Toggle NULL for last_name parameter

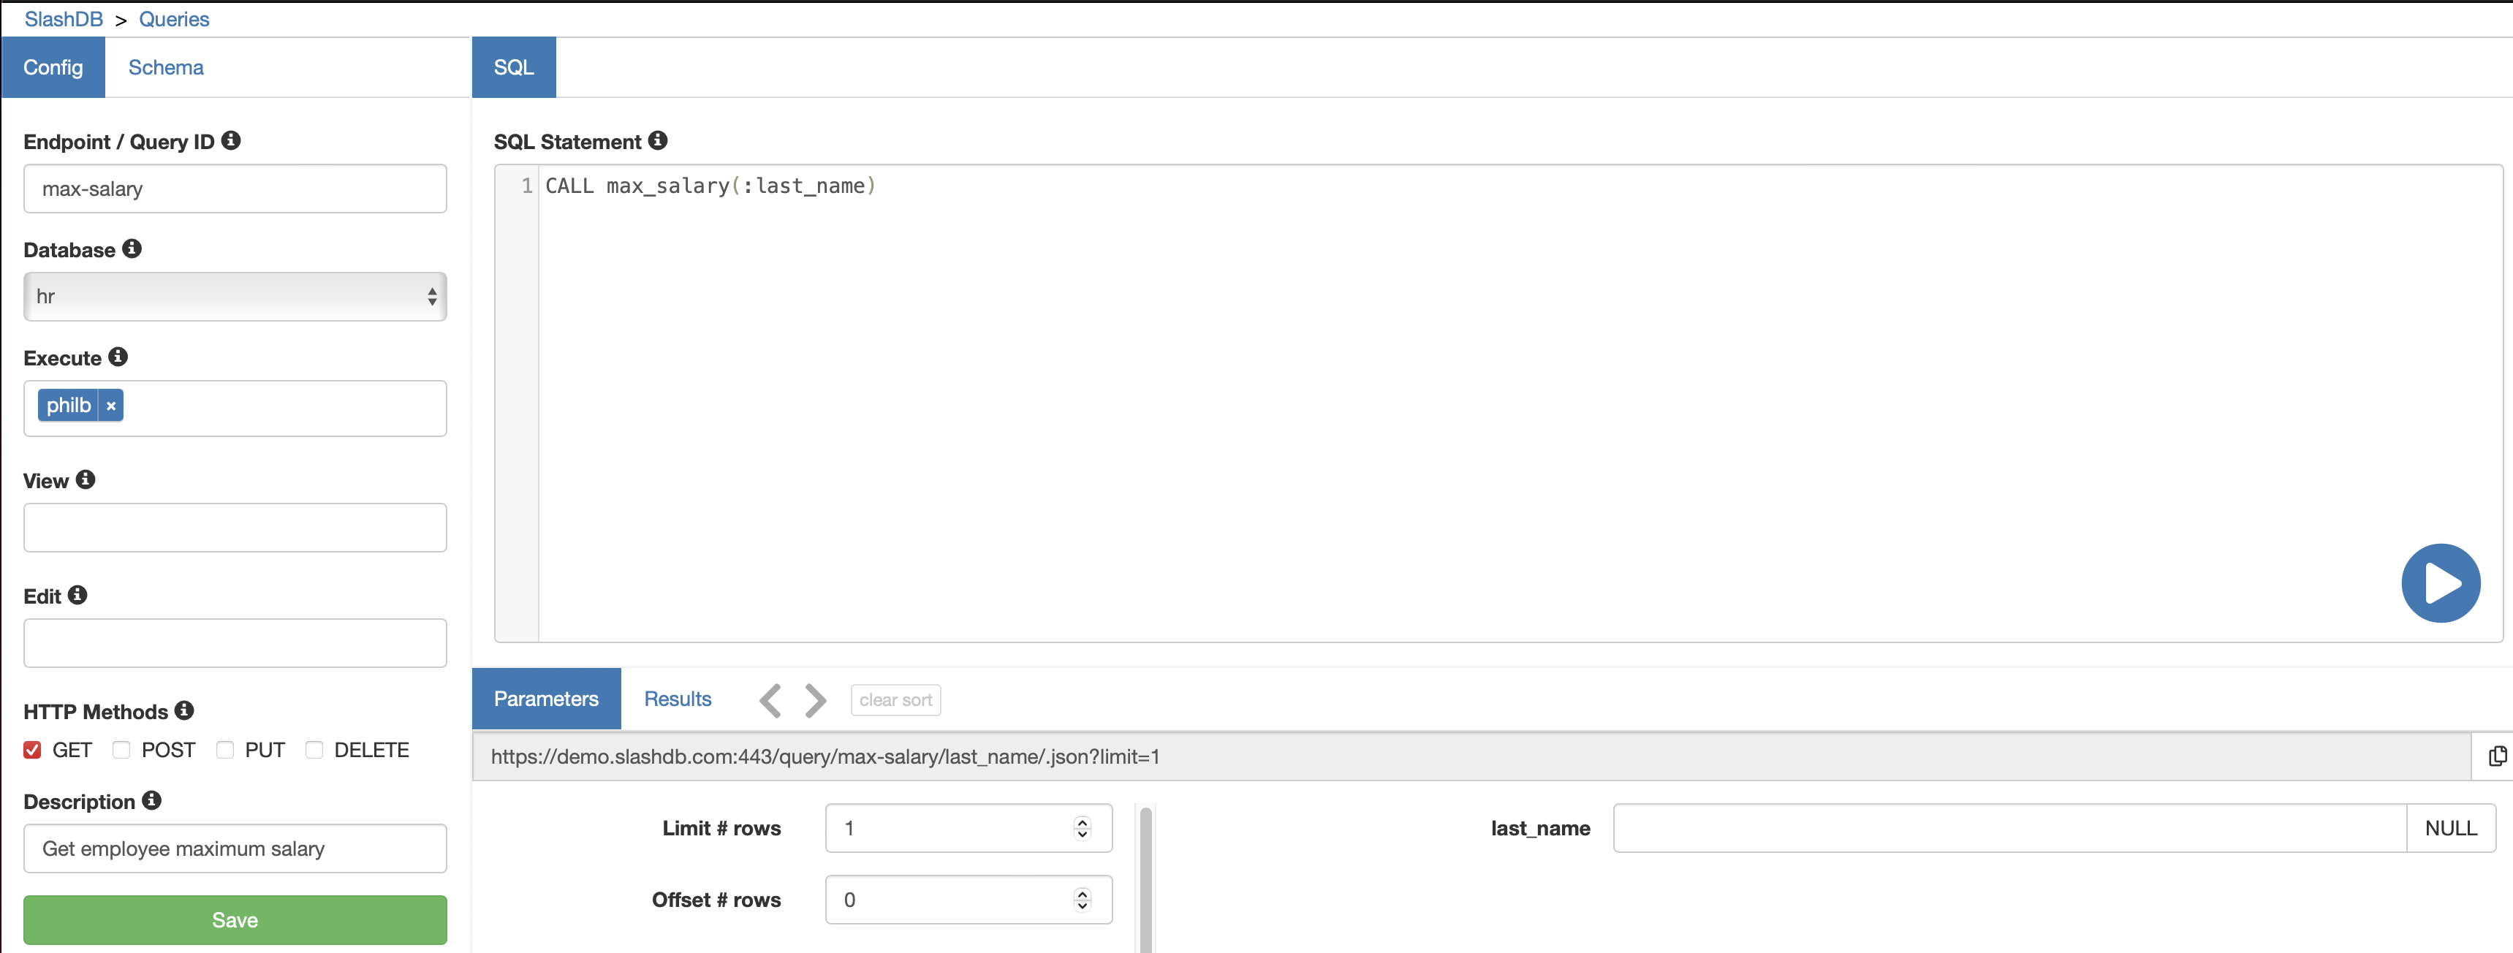[2451, 828]
